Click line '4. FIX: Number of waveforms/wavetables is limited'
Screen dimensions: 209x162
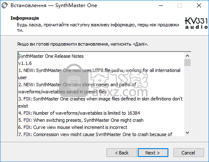pyautogui.click(x=79, y=113)
